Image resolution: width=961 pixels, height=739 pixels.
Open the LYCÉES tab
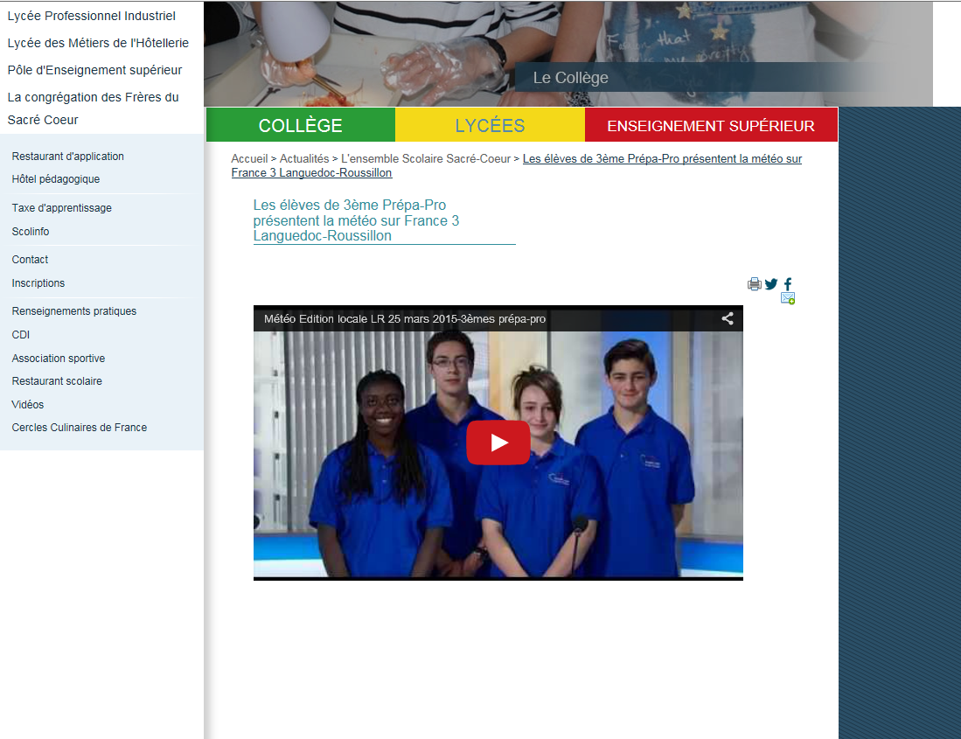coord(490,125)
